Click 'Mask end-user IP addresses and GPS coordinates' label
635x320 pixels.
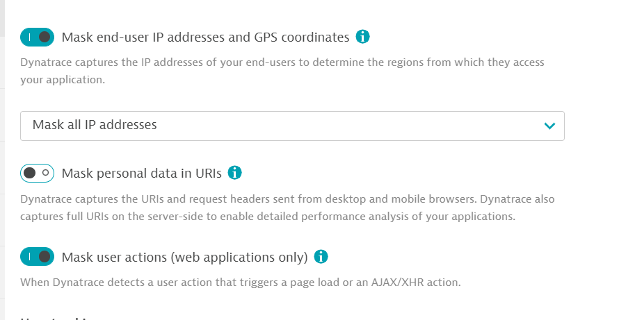coord(205,37)
